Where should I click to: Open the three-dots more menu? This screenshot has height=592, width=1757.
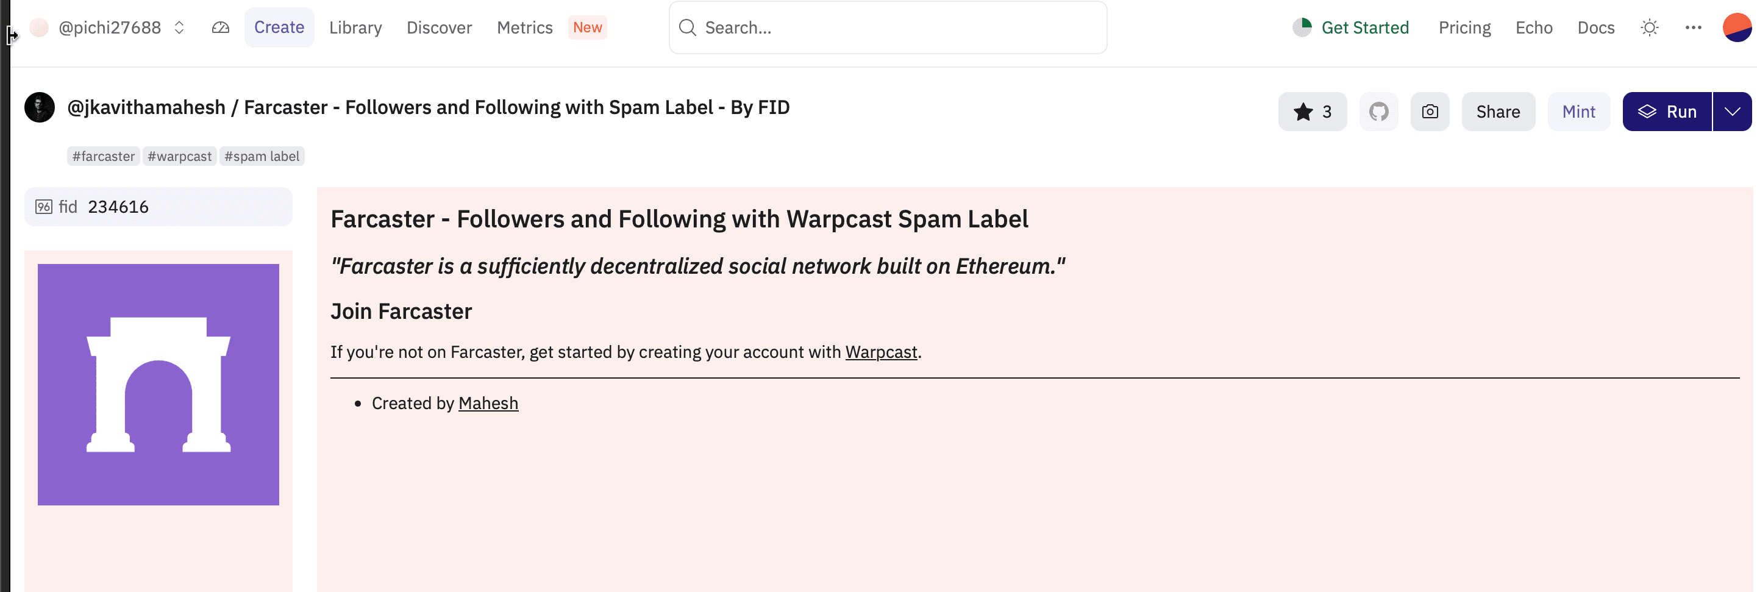pyautogui.click(x=1693, y=27)
